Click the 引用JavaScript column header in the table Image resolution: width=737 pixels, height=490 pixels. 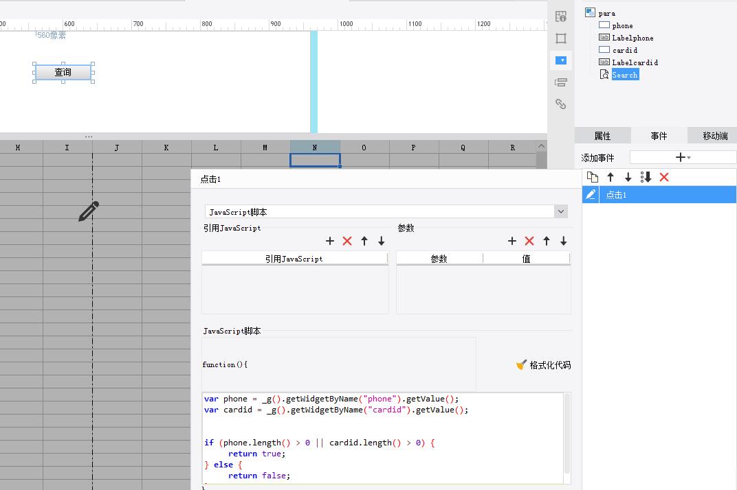(x=294, y=259)
